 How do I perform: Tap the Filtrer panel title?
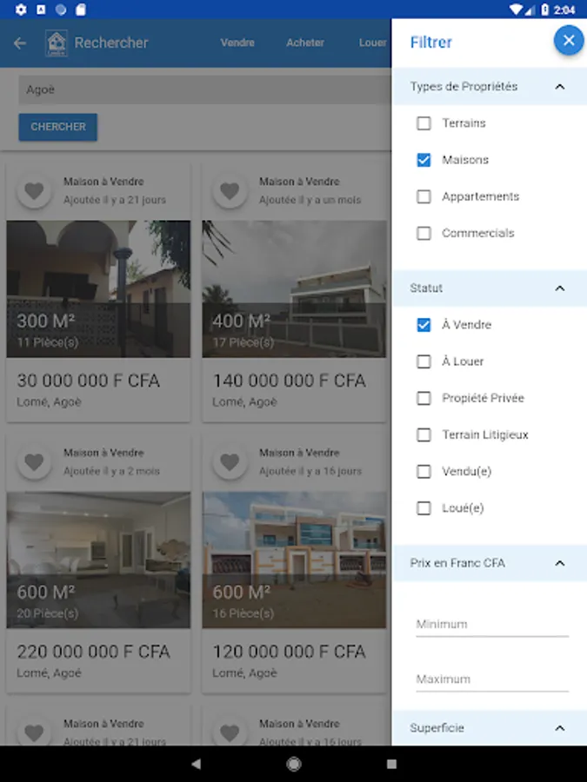[x=430, y=43]
